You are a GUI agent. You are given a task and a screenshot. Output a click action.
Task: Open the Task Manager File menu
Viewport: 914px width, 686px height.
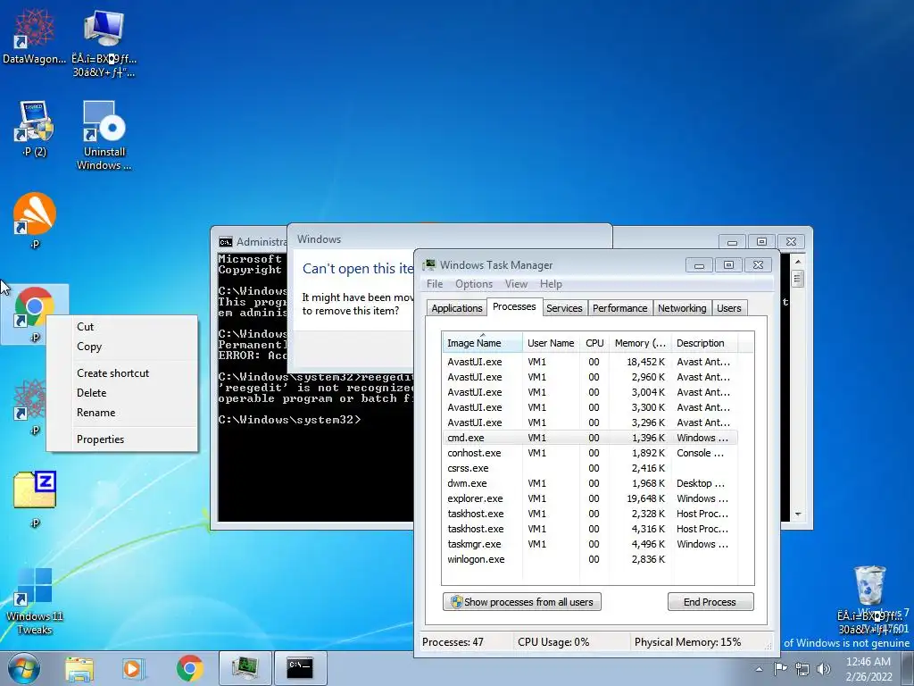[435, 284]
